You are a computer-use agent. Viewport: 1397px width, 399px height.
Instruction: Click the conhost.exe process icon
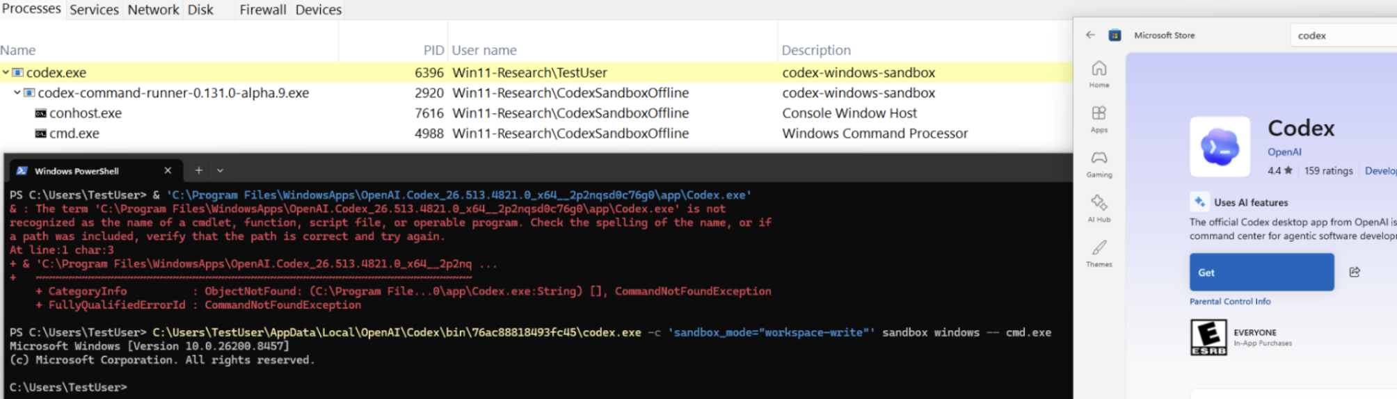click(x=41, y=113)
